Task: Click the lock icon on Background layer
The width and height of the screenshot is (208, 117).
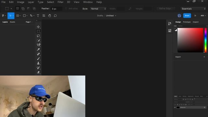Action: (204, 107)
